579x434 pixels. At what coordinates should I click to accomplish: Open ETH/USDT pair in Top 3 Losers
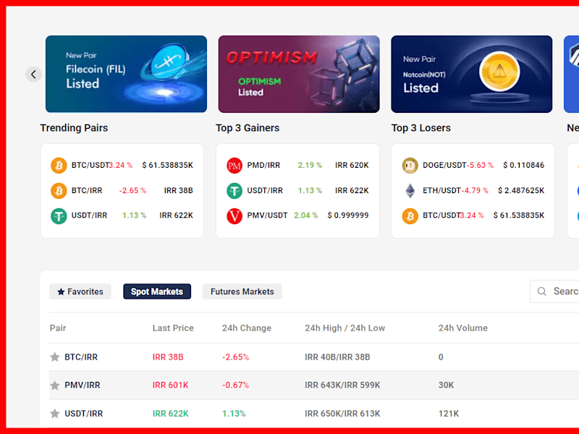pos(441,190)
